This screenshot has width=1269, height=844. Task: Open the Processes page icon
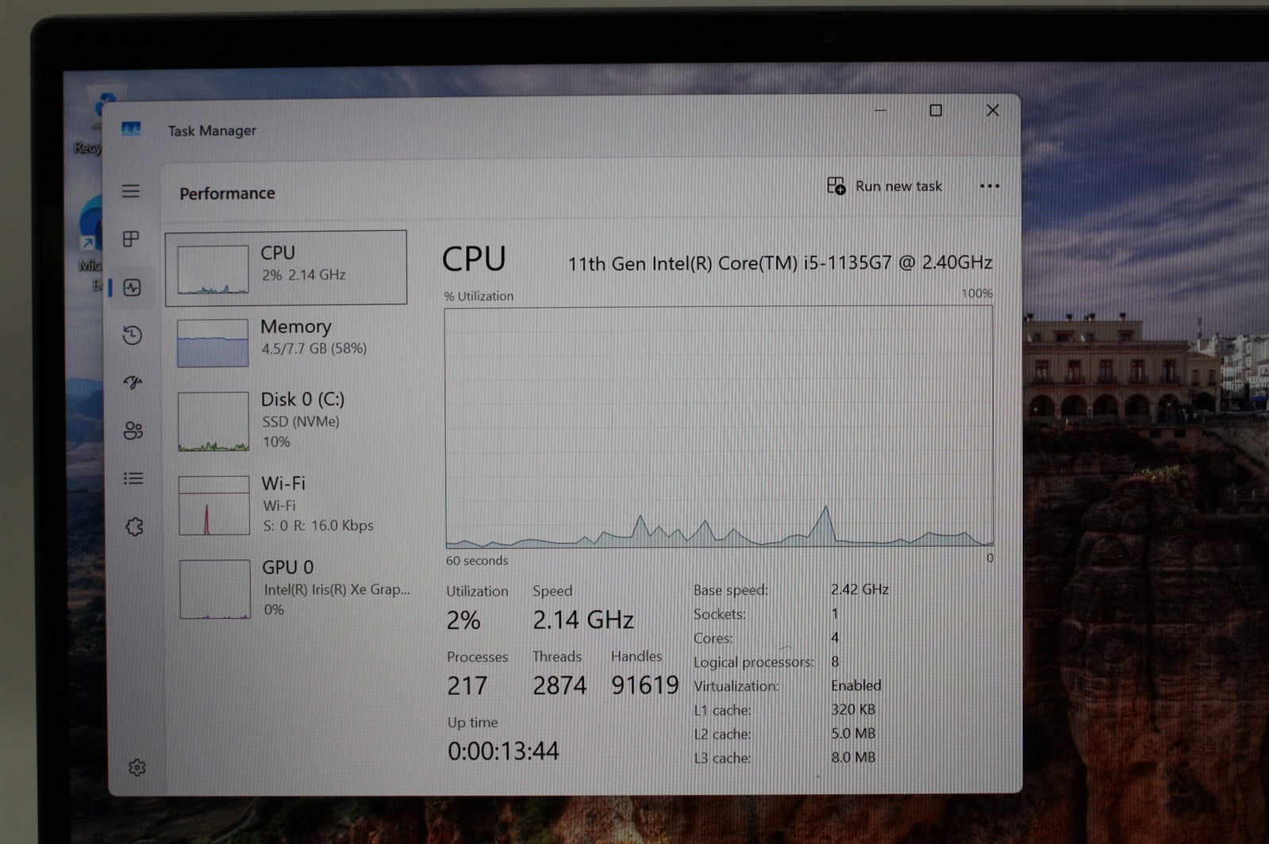point(131,239)
